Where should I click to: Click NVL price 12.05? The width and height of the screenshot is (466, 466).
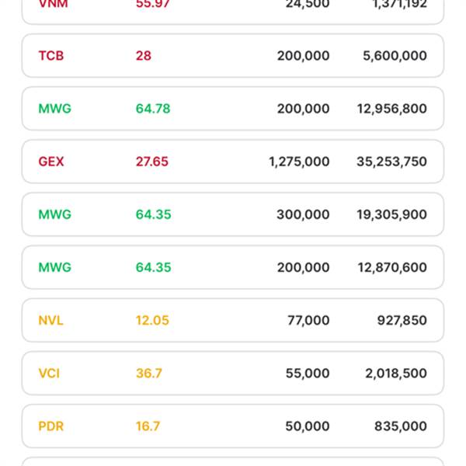point(152,320)
